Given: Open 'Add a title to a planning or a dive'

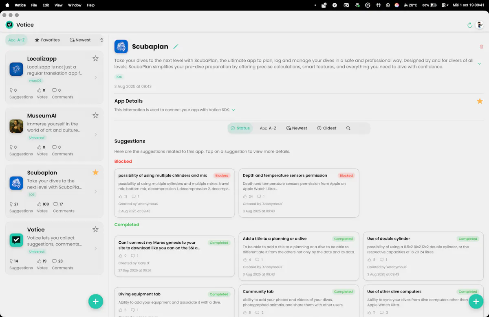Looking at the screenshot, I should 299,256.
